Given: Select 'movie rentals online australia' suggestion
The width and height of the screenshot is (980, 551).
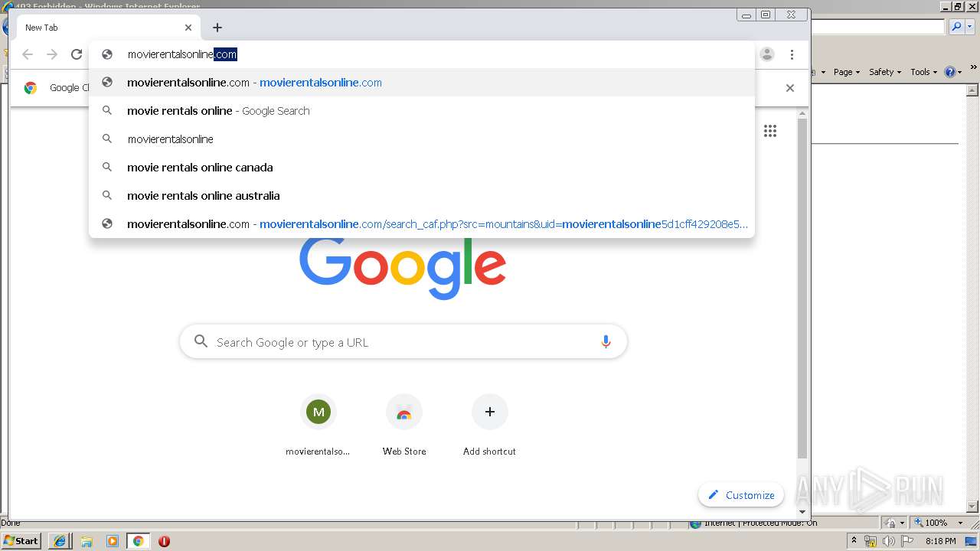Looking at the screenshot, I should coord(422,196).
